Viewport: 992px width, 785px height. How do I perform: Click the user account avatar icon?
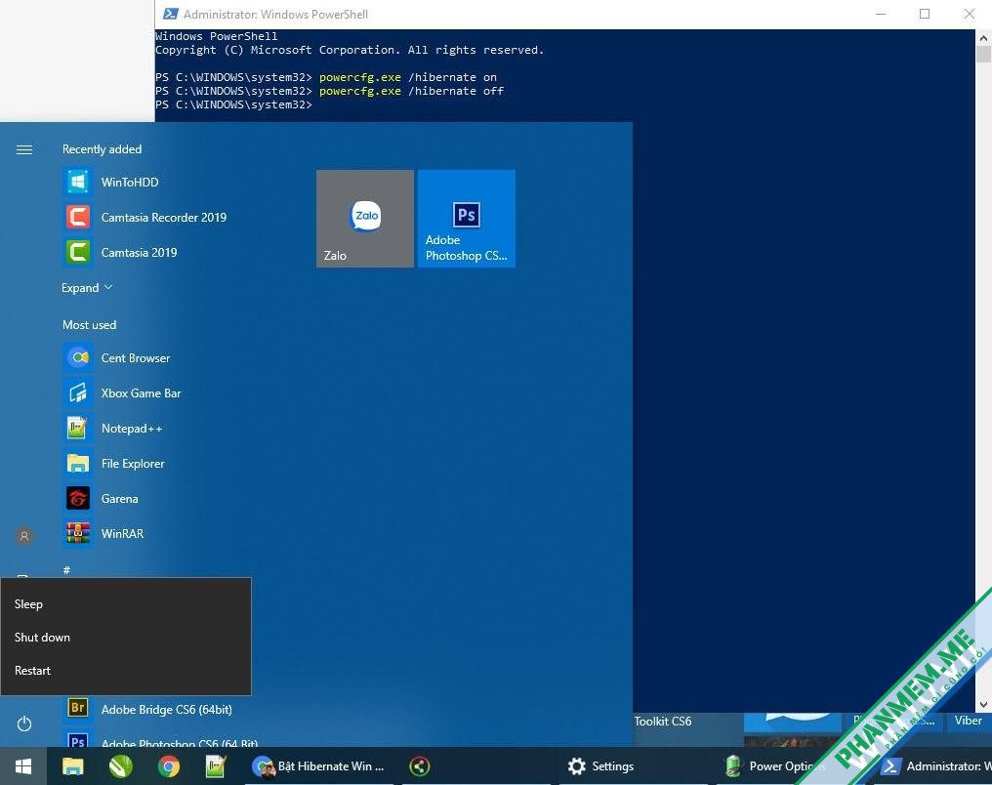click(x=24, y=536)
